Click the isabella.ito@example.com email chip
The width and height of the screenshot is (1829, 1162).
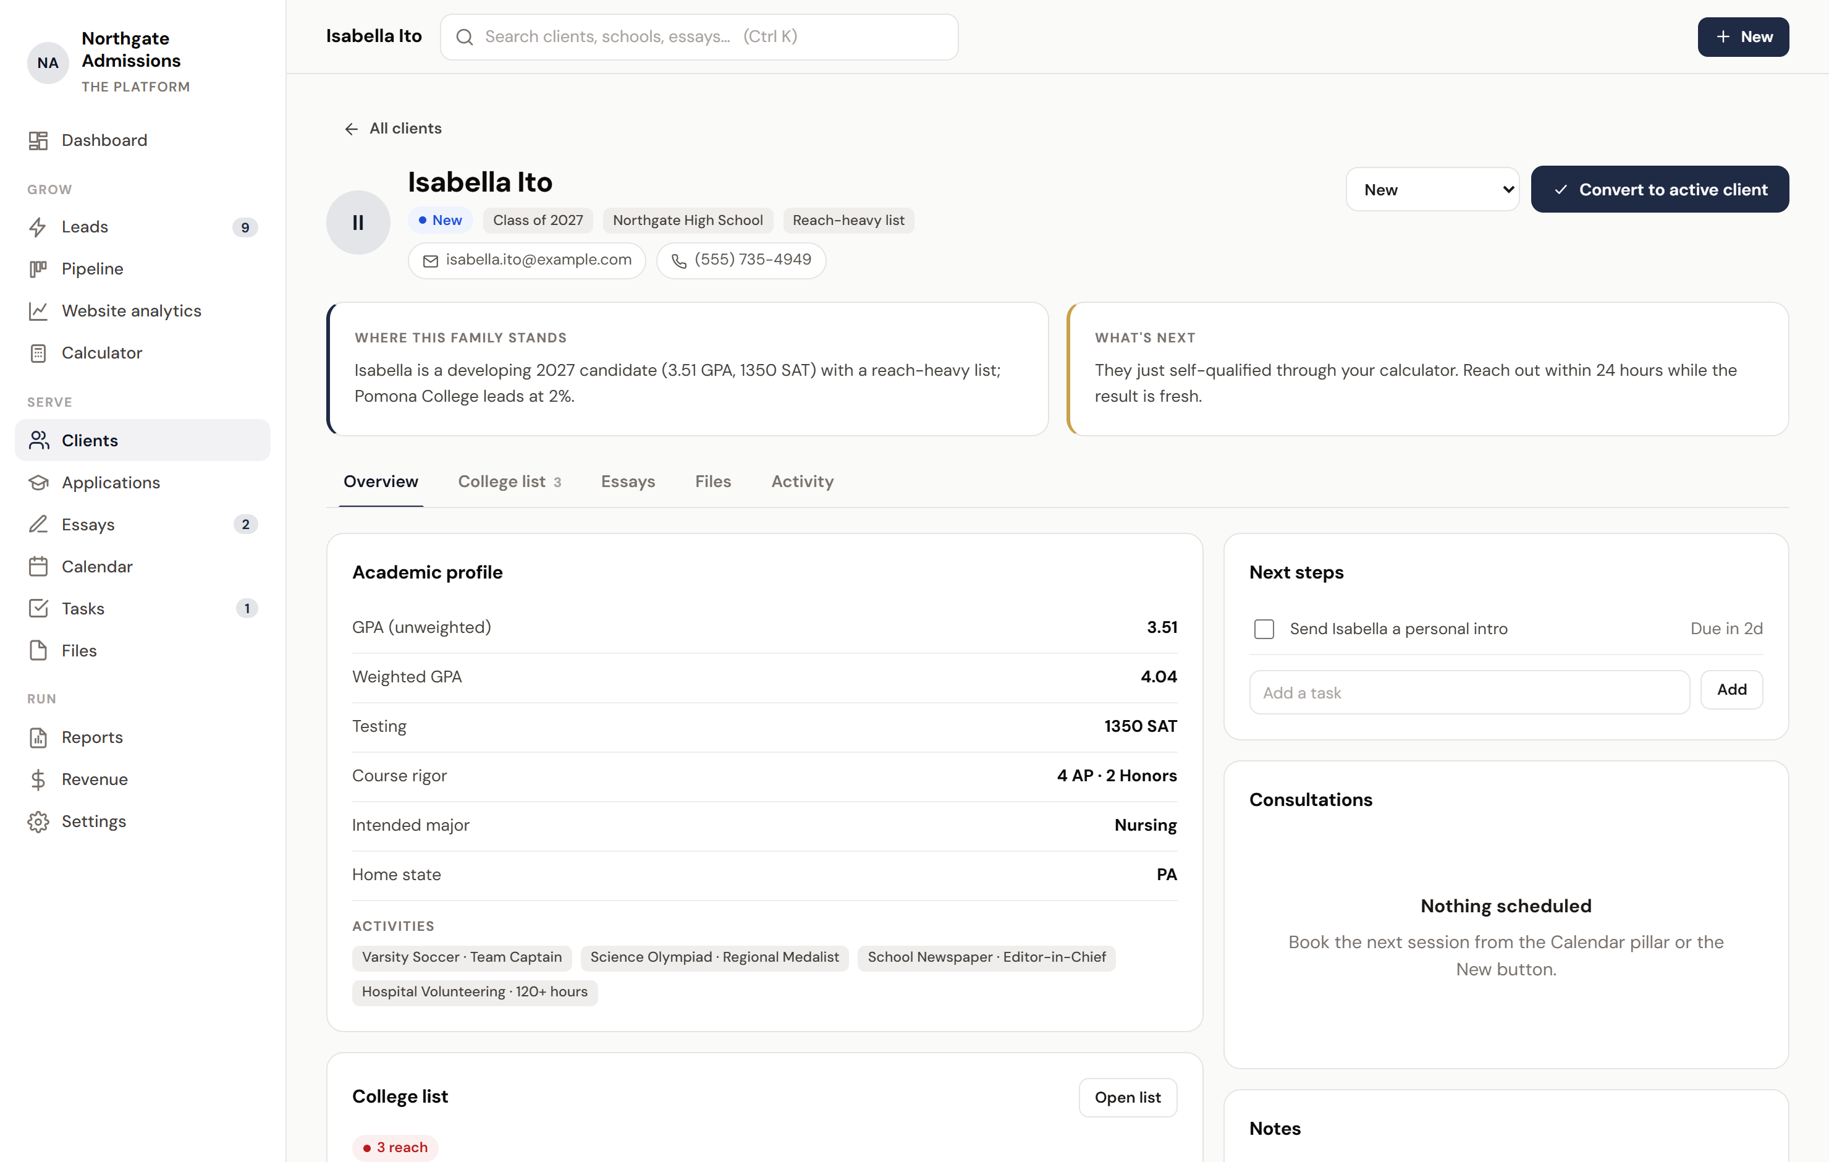coord(527,261)
